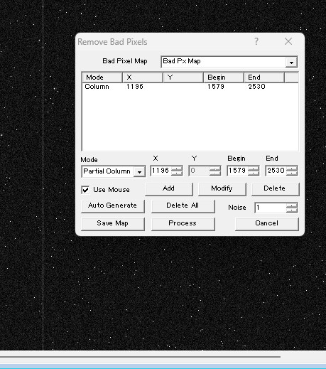Click the End column header in list
Viewport: 326px width, 369px height.
264,77
